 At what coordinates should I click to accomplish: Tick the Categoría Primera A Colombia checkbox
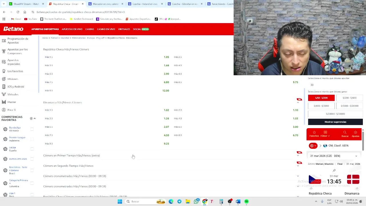32,183
